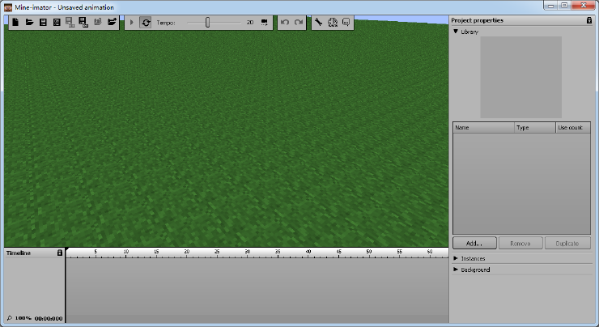Collapse the Library section
Screen dimensions: 599x327
pyautogui.click(x=456, y=32)
